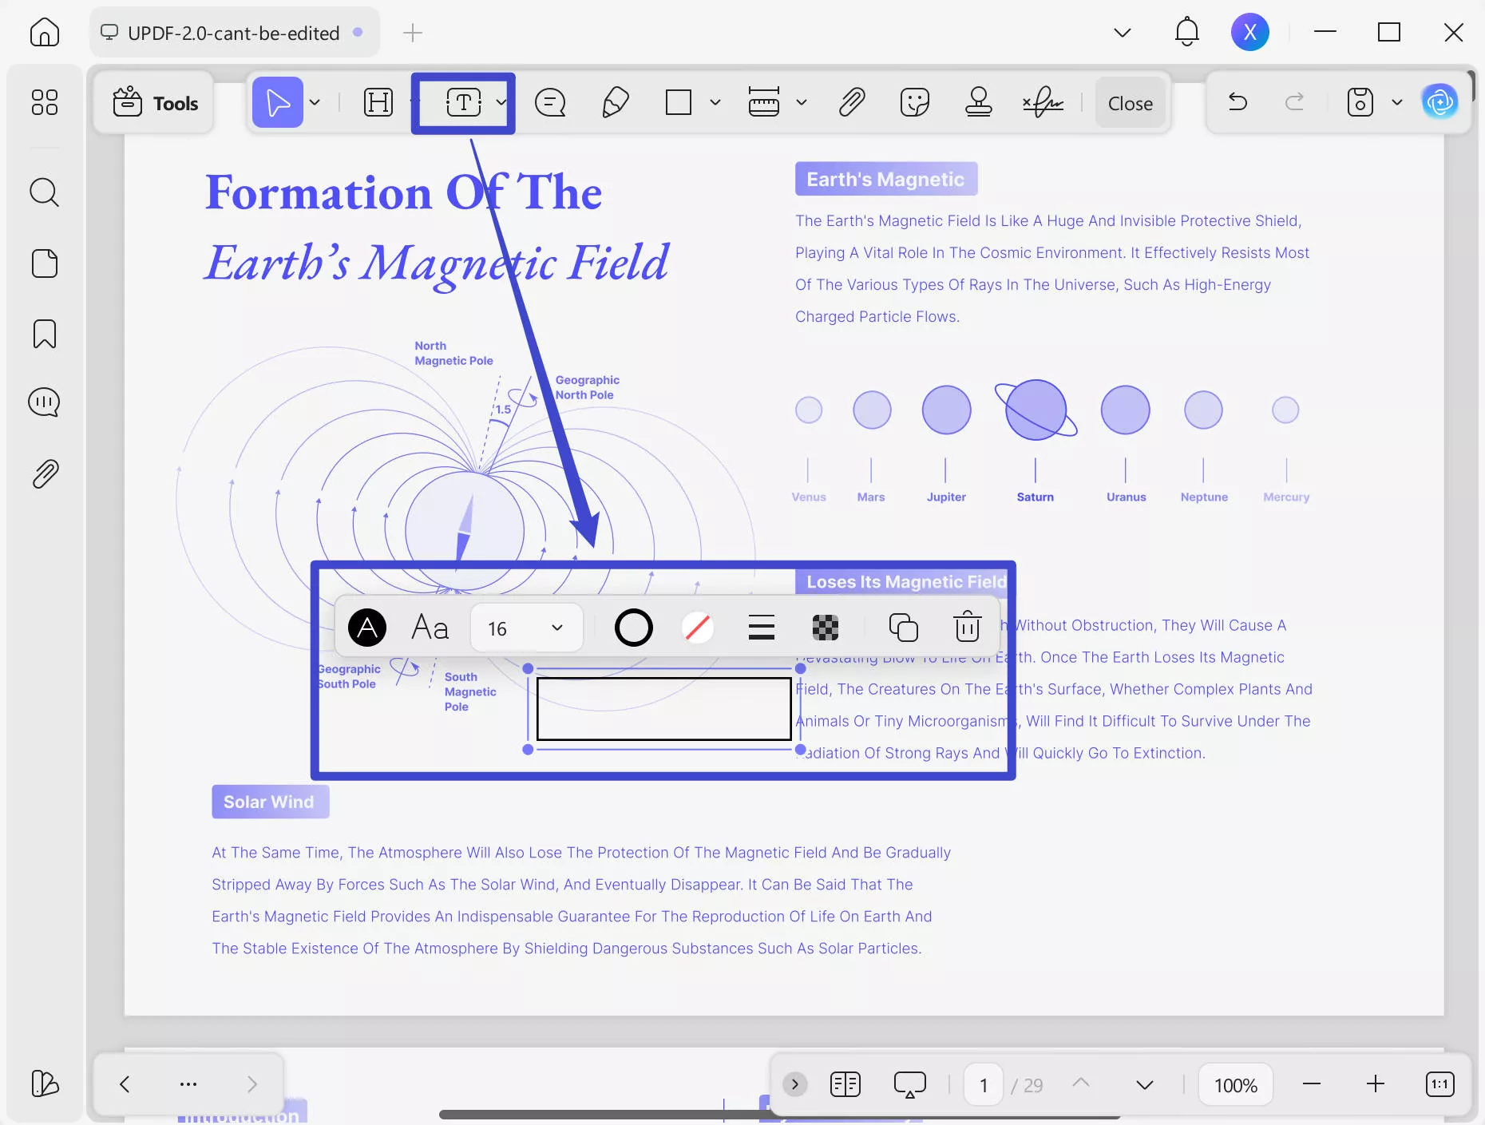Select the highlighter markup tool
Image resolution: width=1485 pixels, height=1125 pixels.
point(615,102)
